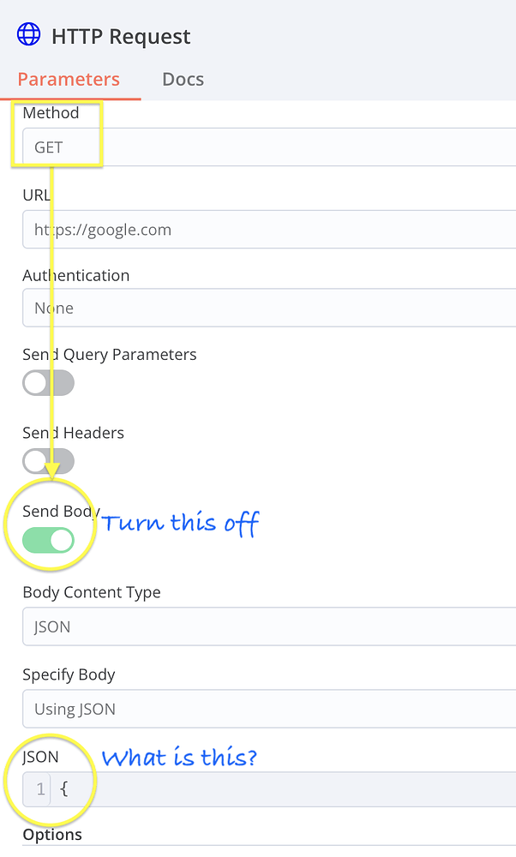The width and height of the screenshot is (516, 857).
Task: Click the Authentication field label
Action: point(75,275)
